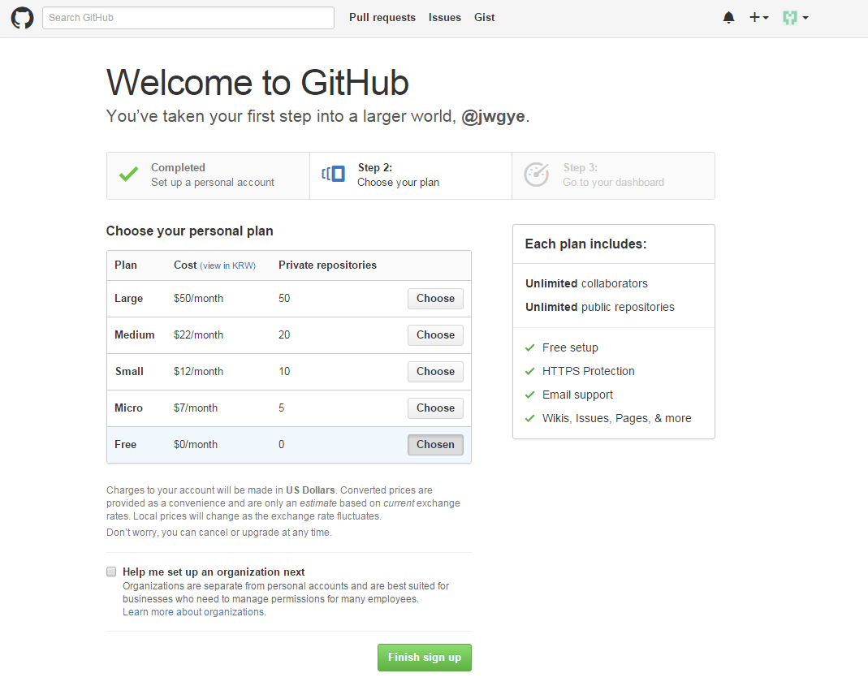Image resolution: width=868 pixels, height=699 pixels.
Task: Click the $0/month cost cell
Action: click(196, 444)
